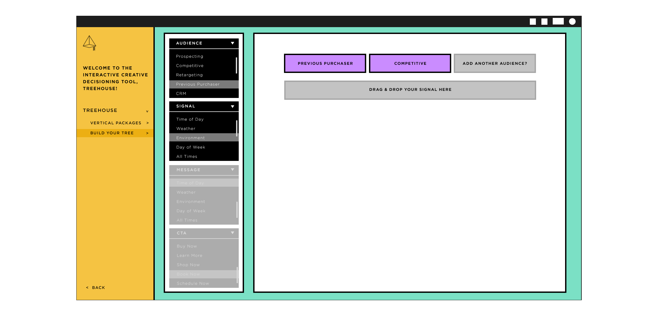Click the Signal list scrollbar
This screenshot has height=316, width=658.
(x=237, y=128)
